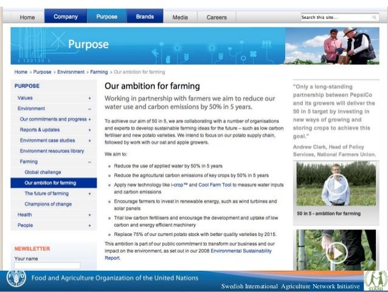
Task: Select the Purpose navigation tab
Action: (106, 16)
